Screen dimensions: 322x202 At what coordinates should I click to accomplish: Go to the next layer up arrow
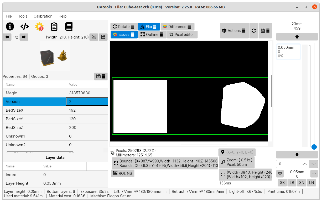297,37
